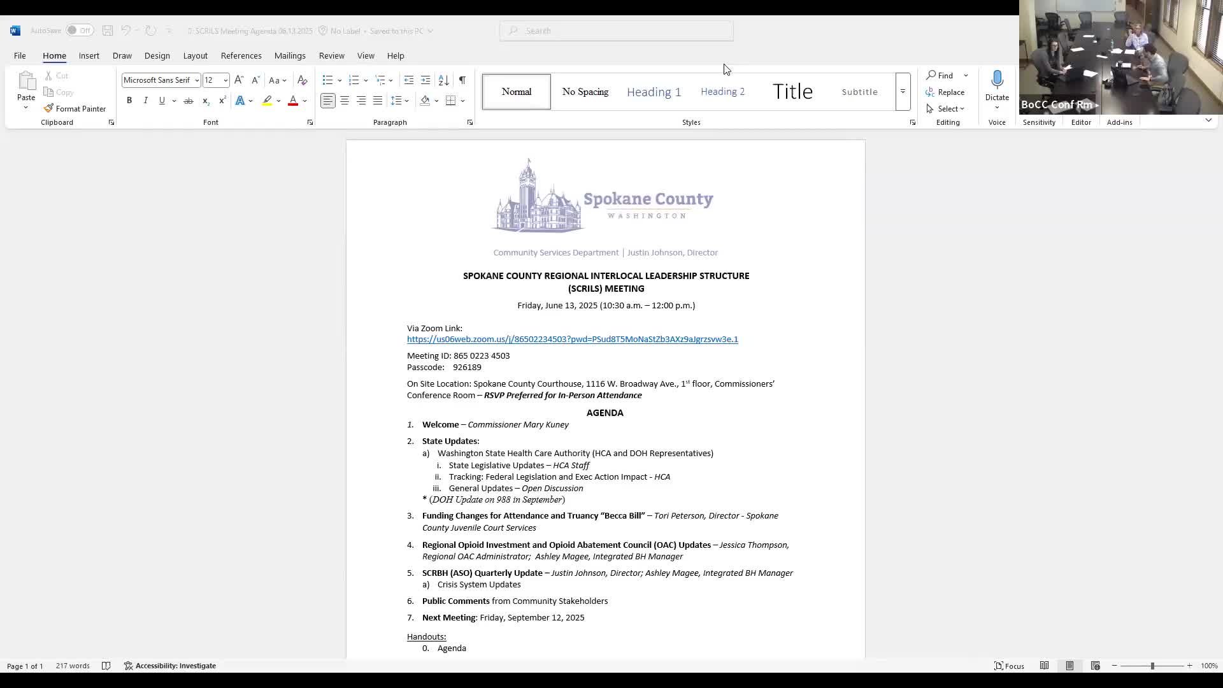
Task: Open the Zoom meeting hyperlink
Action: pyautogui.click(x=572, y=339)
